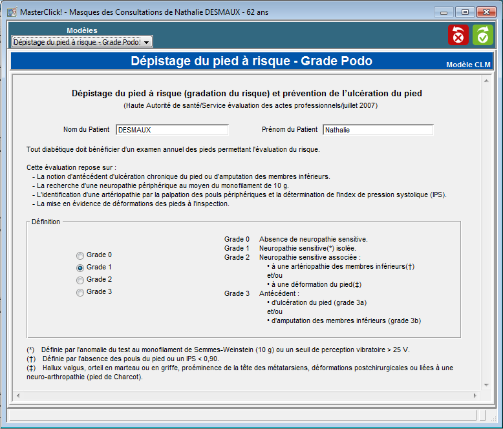This screenshot has height=429, width=503.
Task: Click the MasterClick! app icon in title bar
Action: click(11, 12)
